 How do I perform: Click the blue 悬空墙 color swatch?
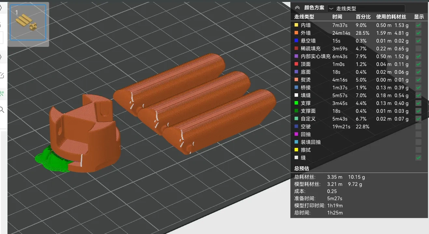click(296, 41)
